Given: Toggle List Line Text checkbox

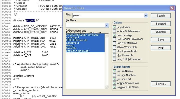Looking at the screenshot, I should click(114, 79).
